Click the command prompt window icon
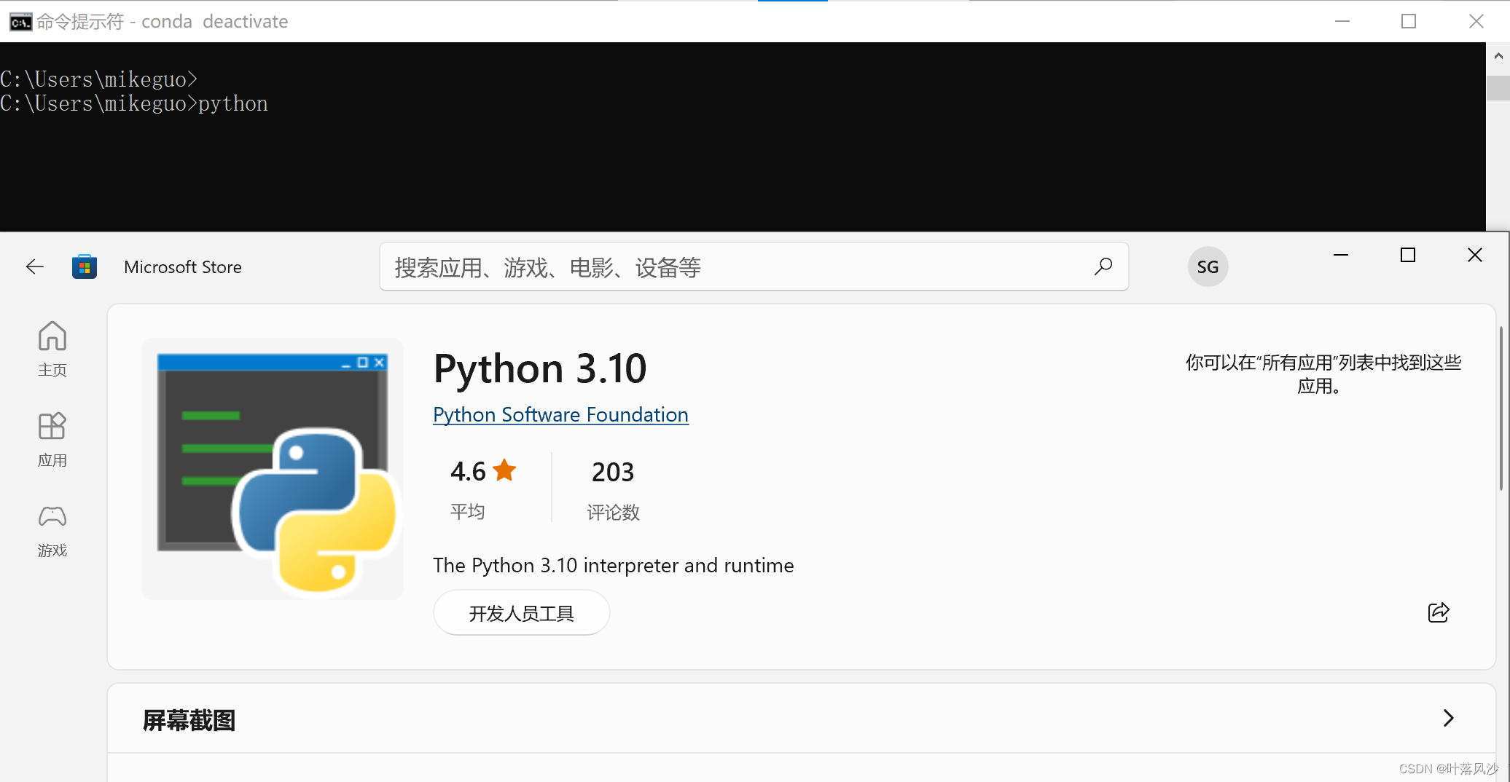The height and width of the screenshot is (782, 1510). pyautogui.click(x=20, y=22)
